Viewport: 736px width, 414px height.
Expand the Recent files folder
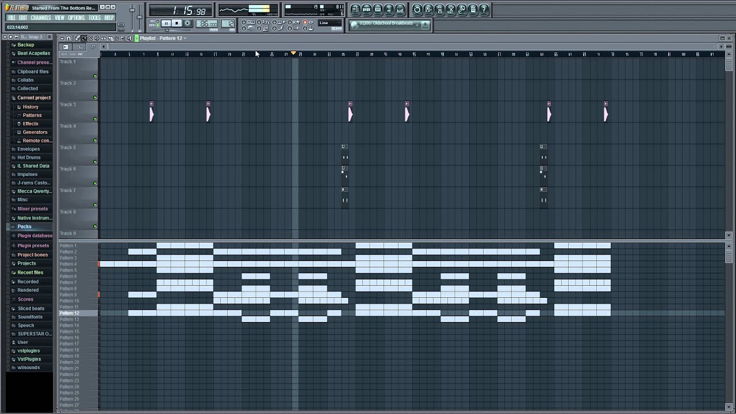click(30, 273)
